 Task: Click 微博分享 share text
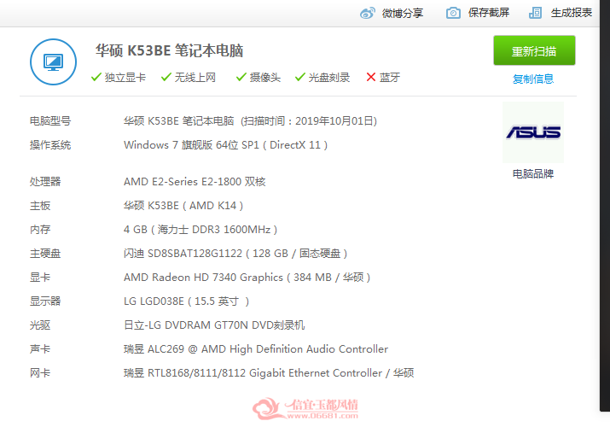coord(402,13)
